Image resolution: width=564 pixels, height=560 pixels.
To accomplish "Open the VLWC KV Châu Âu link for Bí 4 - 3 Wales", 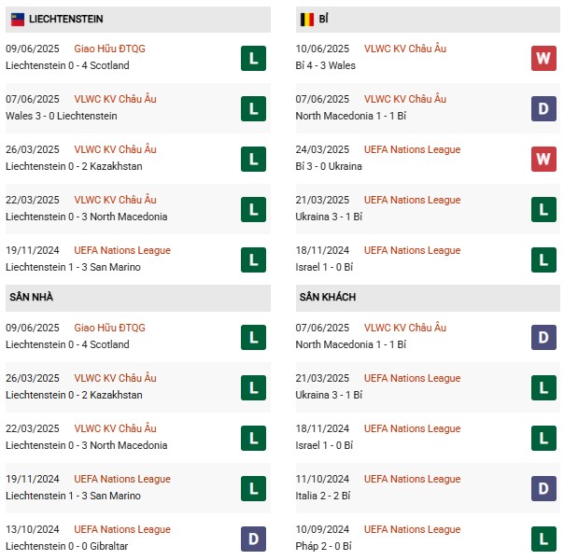I will pyautogui.click(x=405, y=49).
